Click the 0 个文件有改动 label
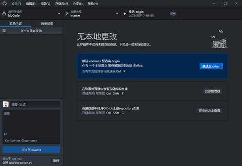 32,31
